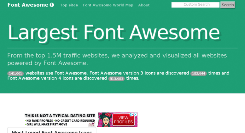Select the 141,001 websites badge
The width and height of the screenshot is (245, 133).
pyautogui.click(x=15, y=74)
